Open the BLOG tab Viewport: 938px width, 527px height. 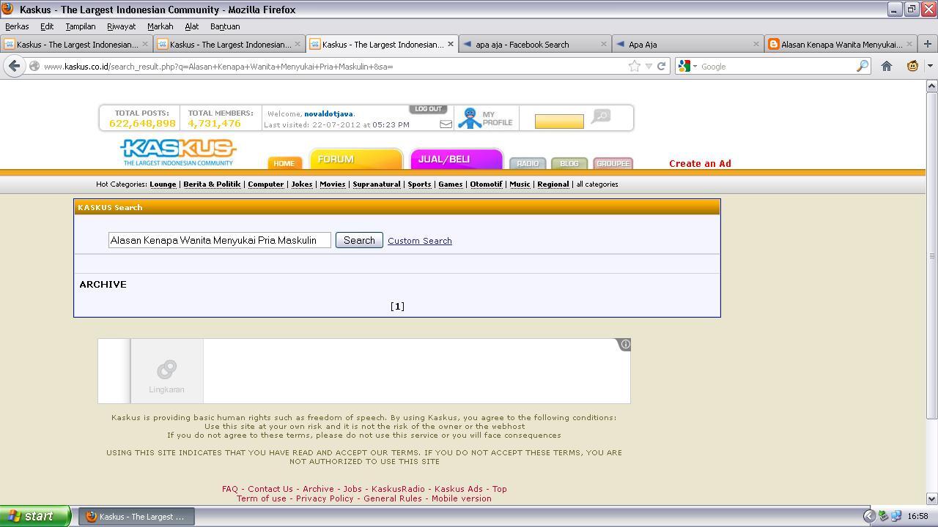pyautogui.click(x=569, y=163)
